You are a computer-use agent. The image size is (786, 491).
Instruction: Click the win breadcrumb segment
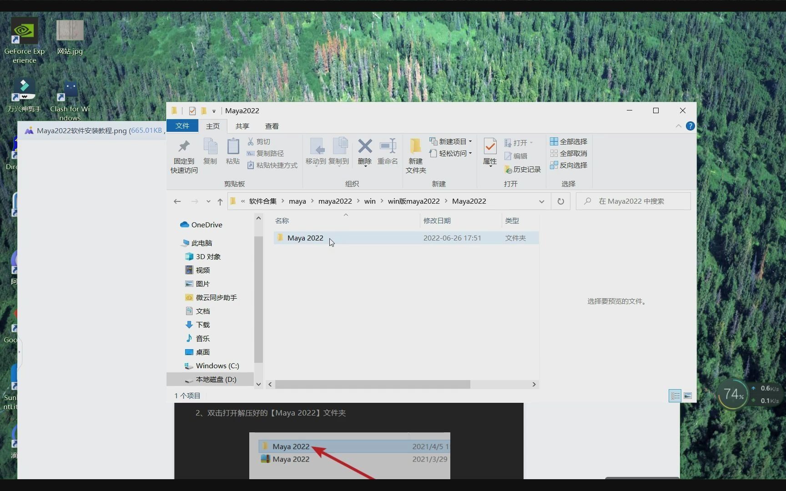point(370,201)
